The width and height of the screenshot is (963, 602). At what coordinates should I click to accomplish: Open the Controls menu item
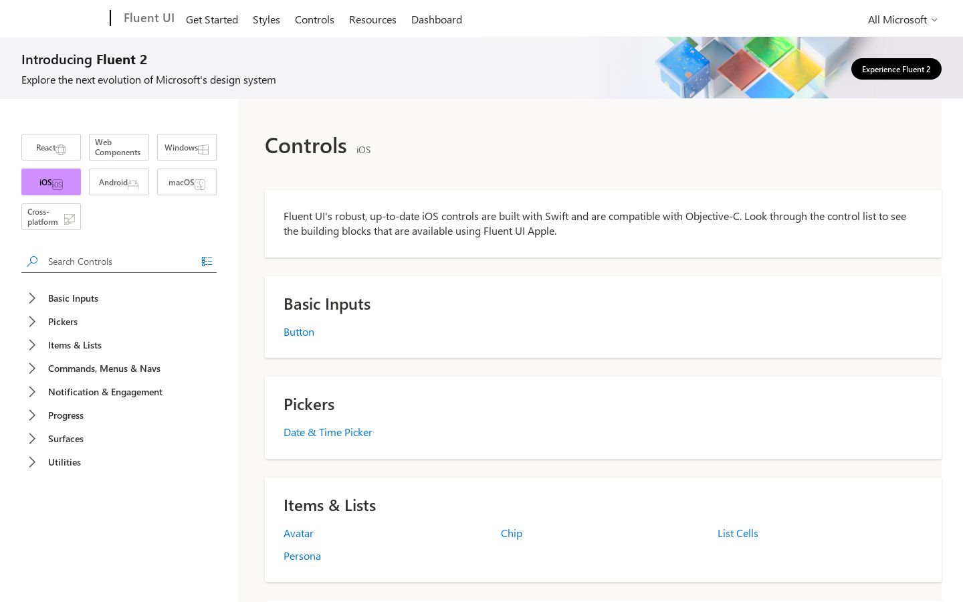[x=314, y=19]
